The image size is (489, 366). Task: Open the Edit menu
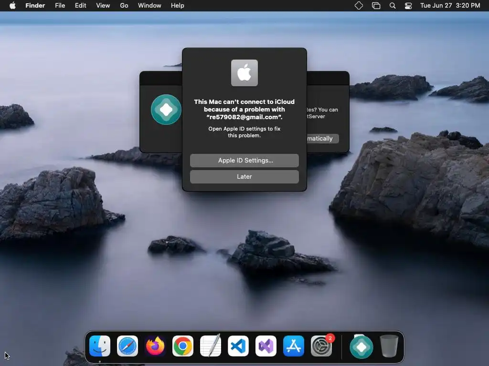click(x=80, y=6)
